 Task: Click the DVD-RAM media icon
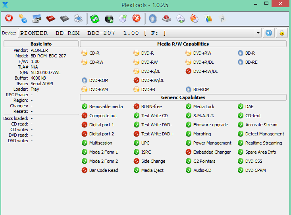[84, 89]
